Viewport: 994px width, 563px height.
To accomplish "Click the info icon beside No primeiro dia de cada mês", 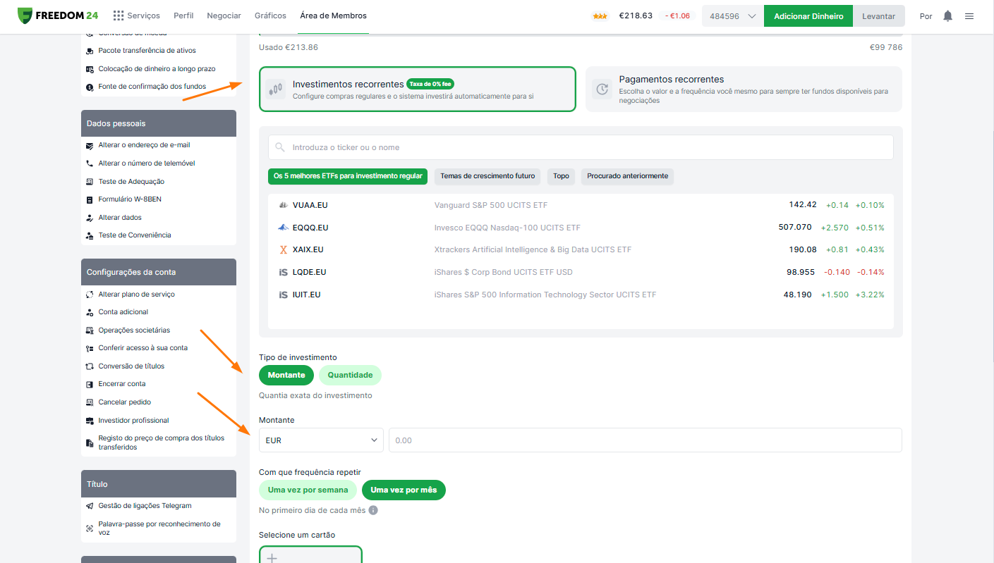I will click(373, 510).
